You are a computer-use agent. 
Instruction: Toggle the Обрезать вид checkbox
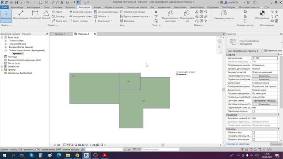tap(253, 132)
